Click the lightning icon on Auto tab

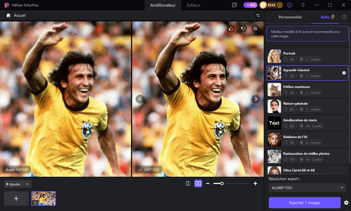[333, 17]
